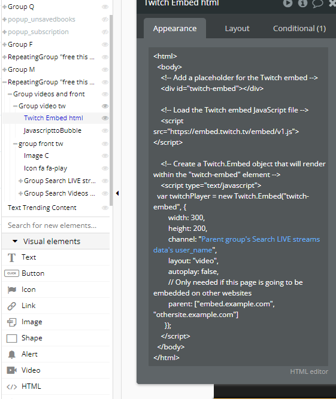
Task: Toggle visibility eye for group front tw
Action: click(105, 144)
